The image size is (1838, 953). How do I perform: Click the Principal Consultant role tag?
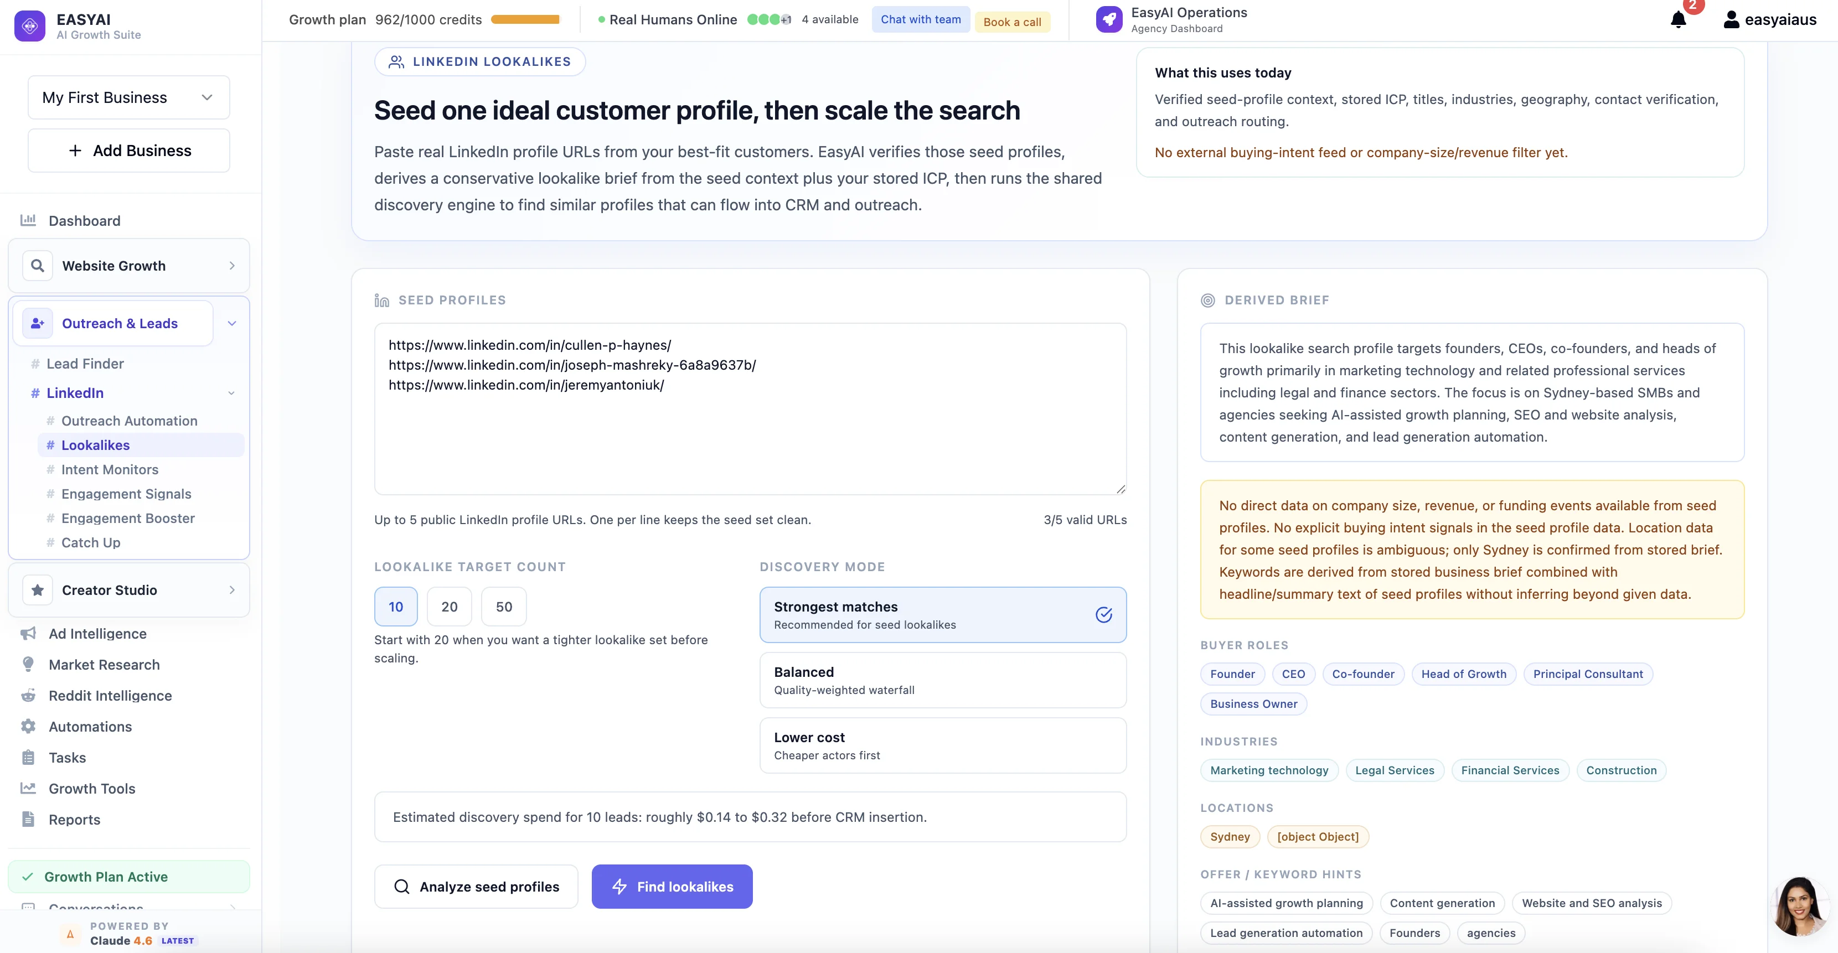tap(1588, 674)
